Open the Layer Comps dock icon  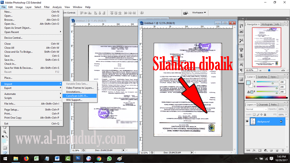pos(241,80)
